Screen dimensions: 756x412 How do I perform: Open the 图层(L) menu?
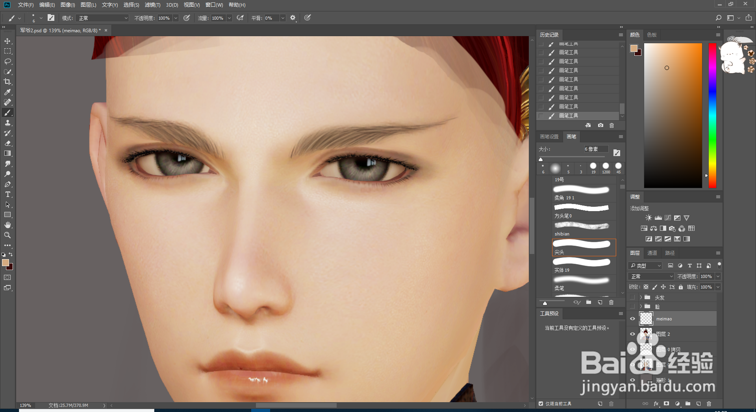[88, 5]
